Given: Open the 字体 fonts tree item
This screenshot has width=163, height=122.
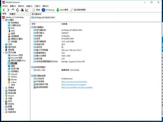Looking at the screenshot, I should click(12, 85).
